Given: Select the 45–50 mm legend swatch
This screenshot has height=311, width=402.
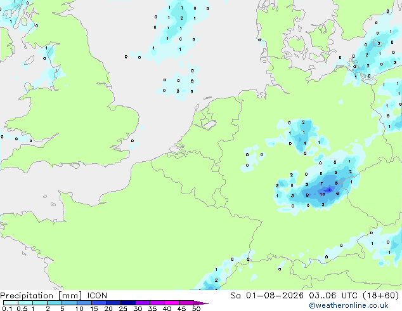Looking at the screenshot, I should tap(186, 303).
